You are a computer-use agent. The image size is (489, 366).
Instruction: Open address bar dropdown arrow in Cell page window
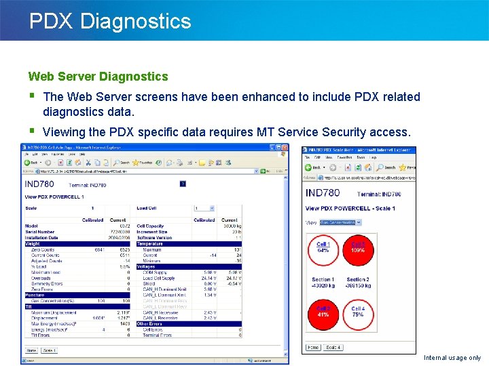[x=256, y=171]
